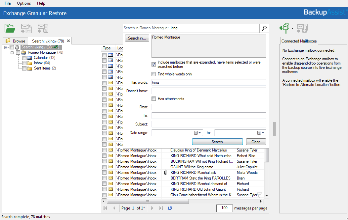Go to next results page
The image size is (348, 220).
(x=152, y=208)
